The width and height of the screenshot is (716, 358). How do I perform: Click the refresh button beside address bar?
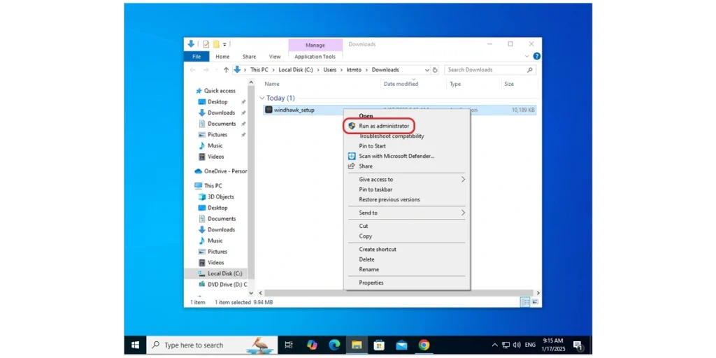tap(436, 70)
